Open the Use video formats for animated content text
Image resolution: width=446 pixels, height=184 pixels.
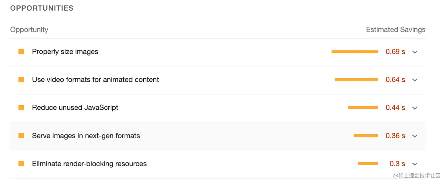96,80
